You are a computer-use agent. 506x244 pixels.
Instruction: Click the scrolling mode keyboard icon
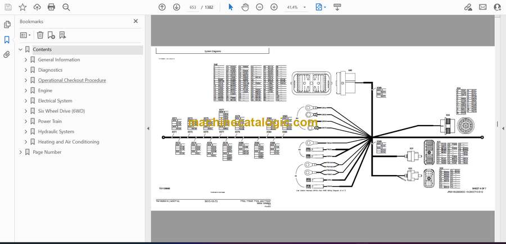pos(337,7)
